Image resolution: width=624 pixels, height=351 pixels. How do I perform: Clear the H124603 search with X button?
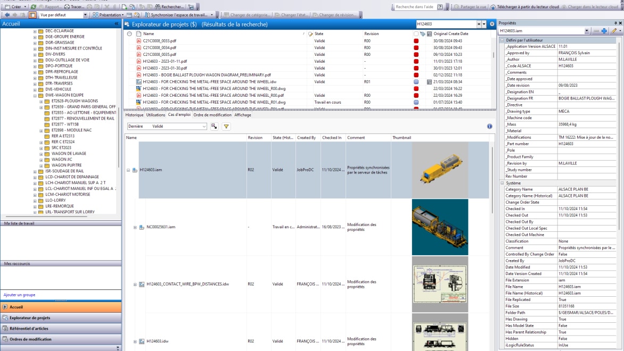point(478,24)
